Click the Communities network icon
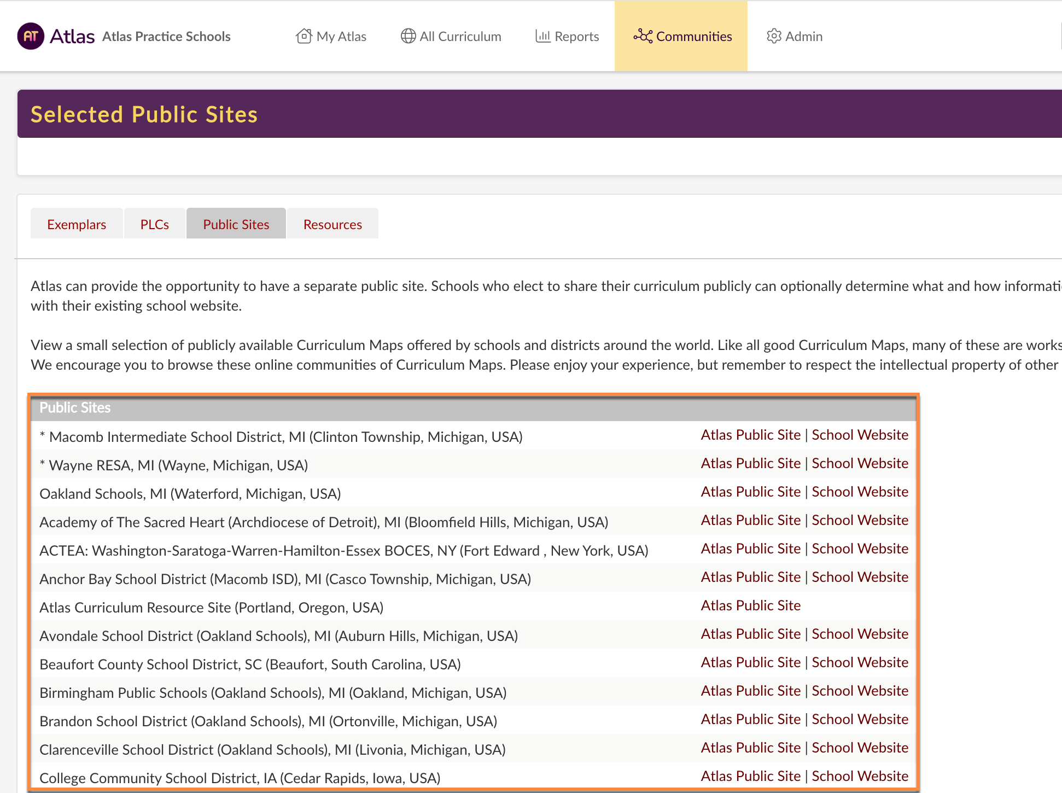The height and width of the screenshot is (793, 1062). click(643, 36)
